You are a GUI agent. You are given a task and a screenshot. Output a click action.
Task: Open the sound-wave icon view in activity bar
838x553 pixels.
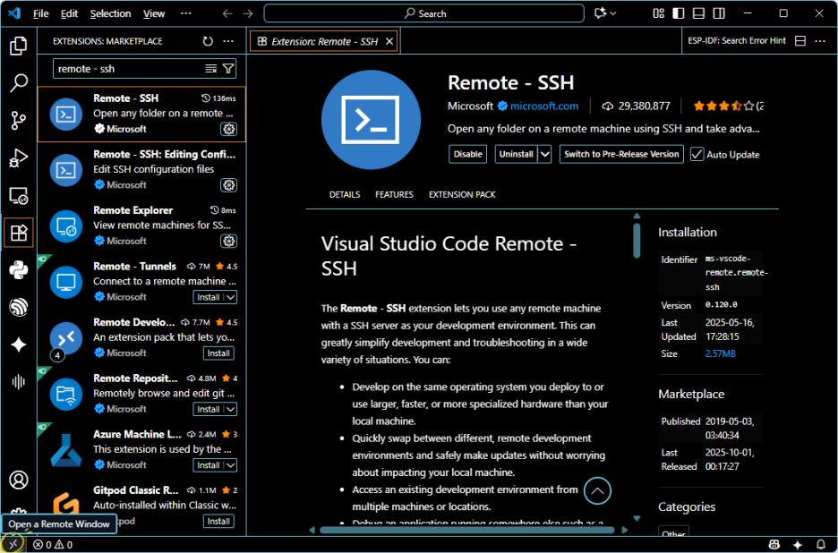click(19, 381)
